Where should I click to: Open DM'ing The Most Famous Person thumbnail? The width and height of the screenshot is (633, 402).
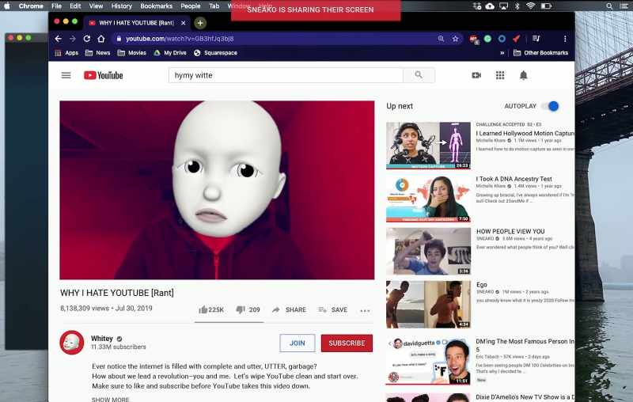(428, 361)
